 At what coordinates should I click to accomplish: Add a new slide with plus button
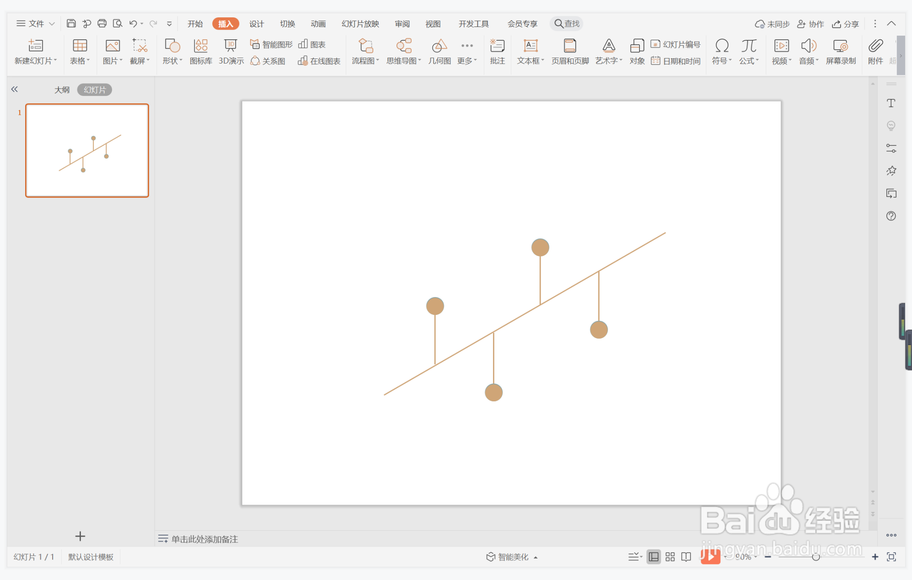click(80, 536)
